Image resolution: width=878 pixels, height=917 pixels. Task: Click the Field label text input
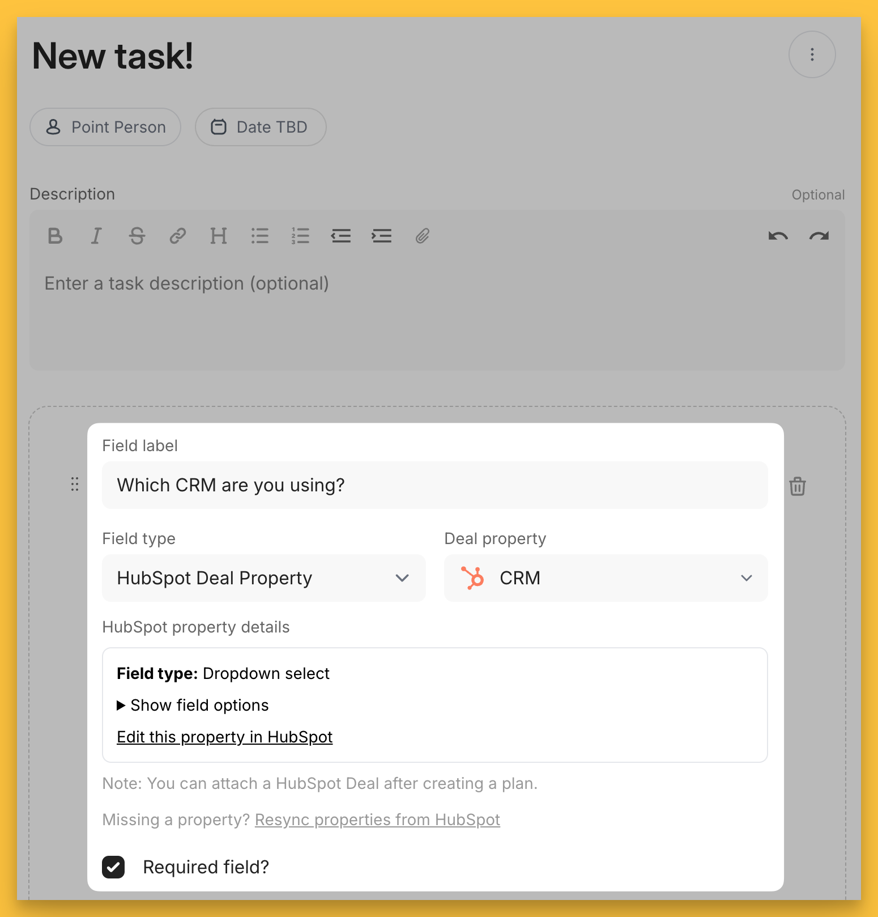pyautogui.click(x=434, y=485)
